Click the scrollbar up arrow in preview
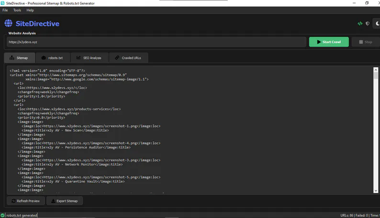Image resolution: width=380 pixels, height=218 pixels. (376, 70)
